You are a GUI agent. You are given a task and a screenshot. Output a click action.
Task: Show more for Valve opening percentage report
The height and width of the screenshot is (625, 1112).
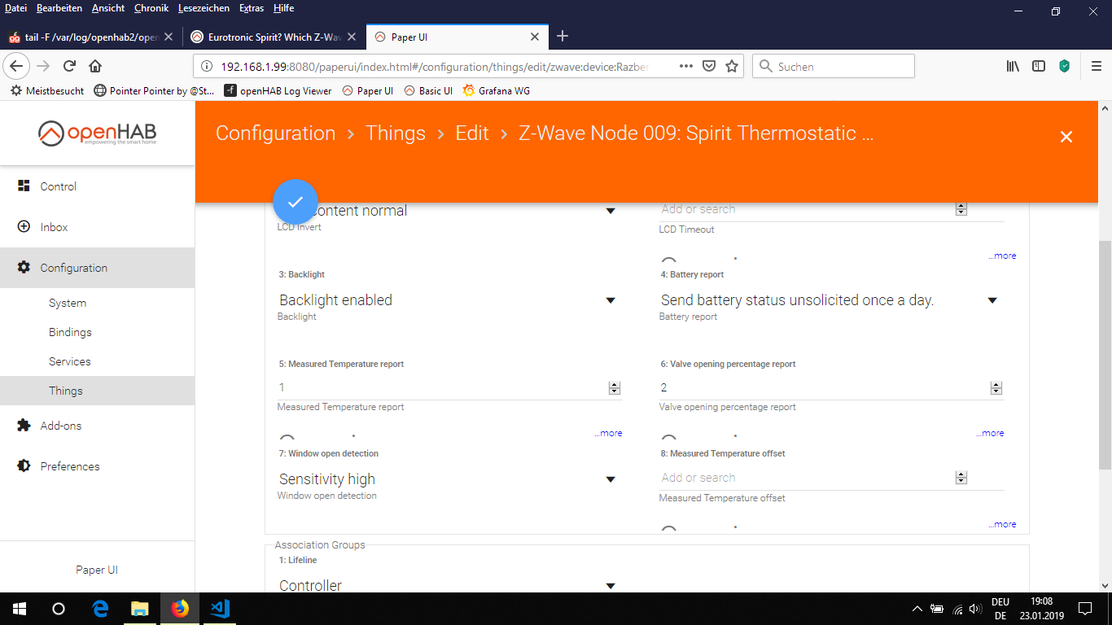click(x=990, y=433)
